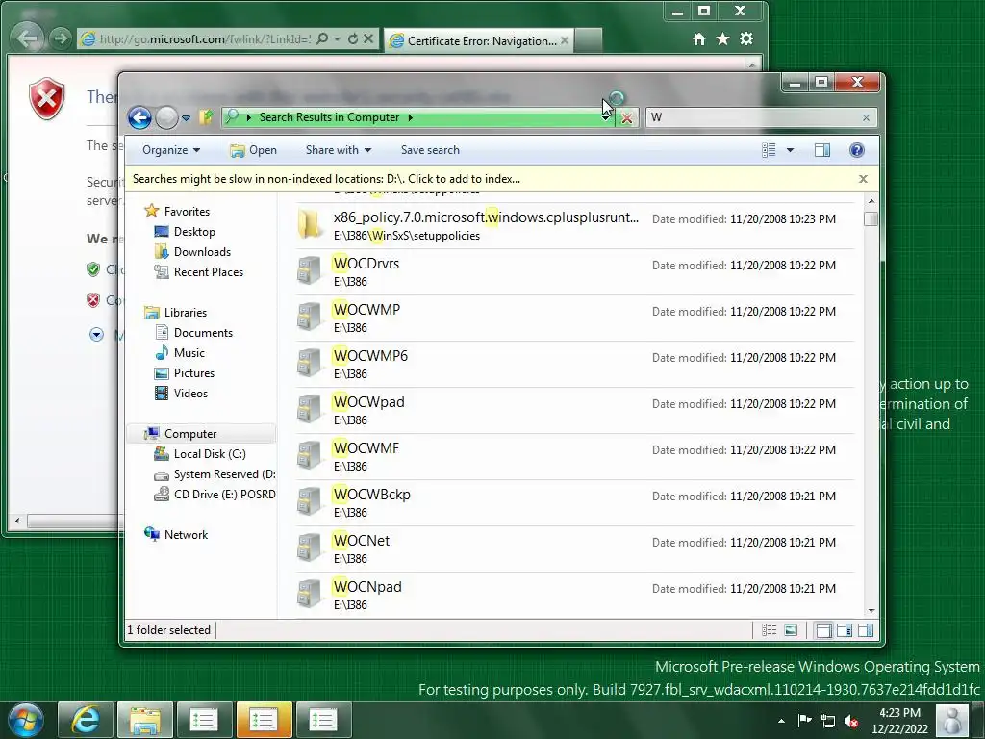The image size is (985, 739).
Task: Open the recent pages dropdown arrow in Explorer
Action: 186,117
